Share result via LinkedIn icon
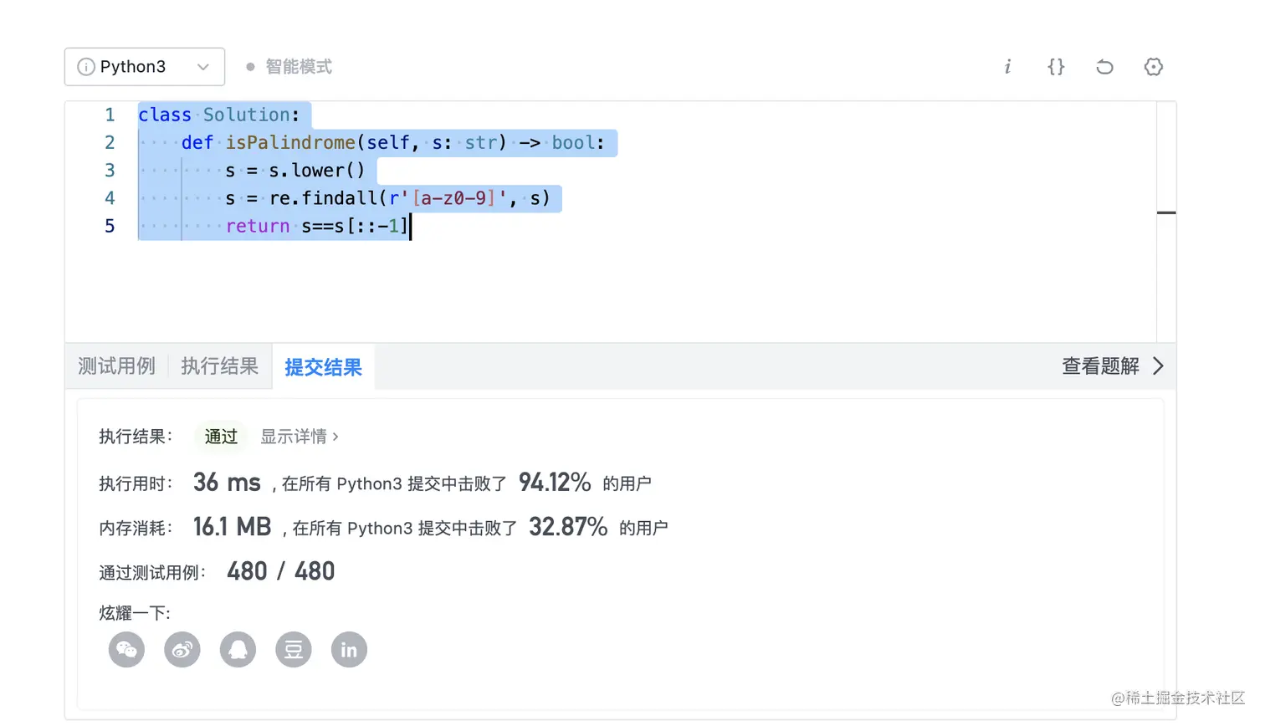 (x=349, y=650)
